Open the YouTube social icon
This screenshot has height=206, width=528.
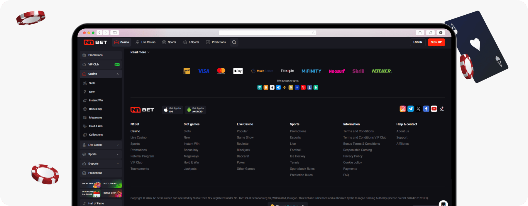pos(434,109)
